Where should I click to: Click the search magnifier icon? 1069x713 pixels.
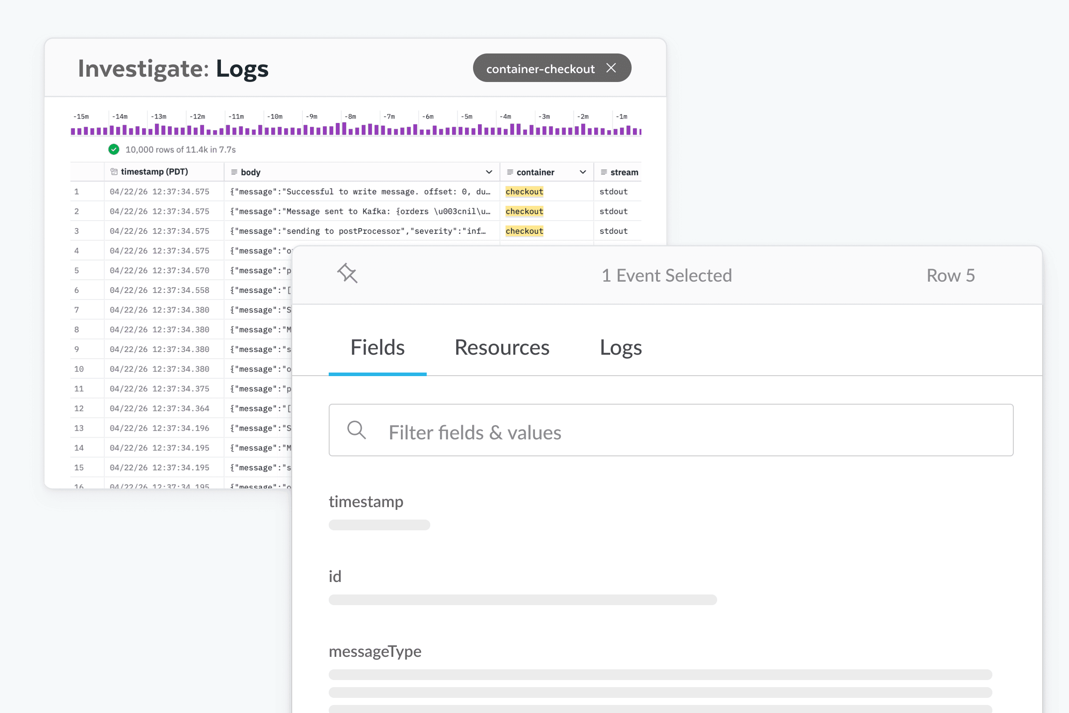coord(356,430)
